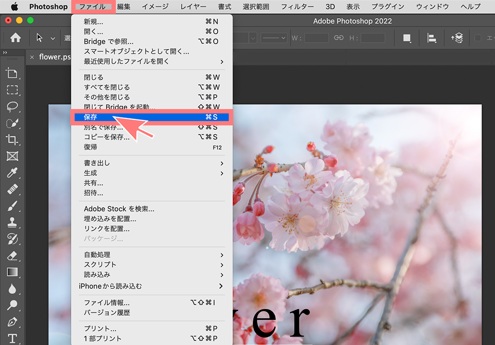The width and height of the screenshot is (495, 345).
Task: Choose ファイル情報... menu item
Action: coord(151,303)
